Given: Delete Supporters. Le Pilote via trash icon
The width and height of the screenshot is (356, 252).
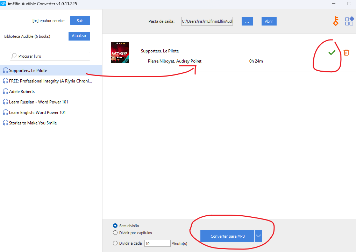Looking at the screenshot, I should (x=346, y=53).
